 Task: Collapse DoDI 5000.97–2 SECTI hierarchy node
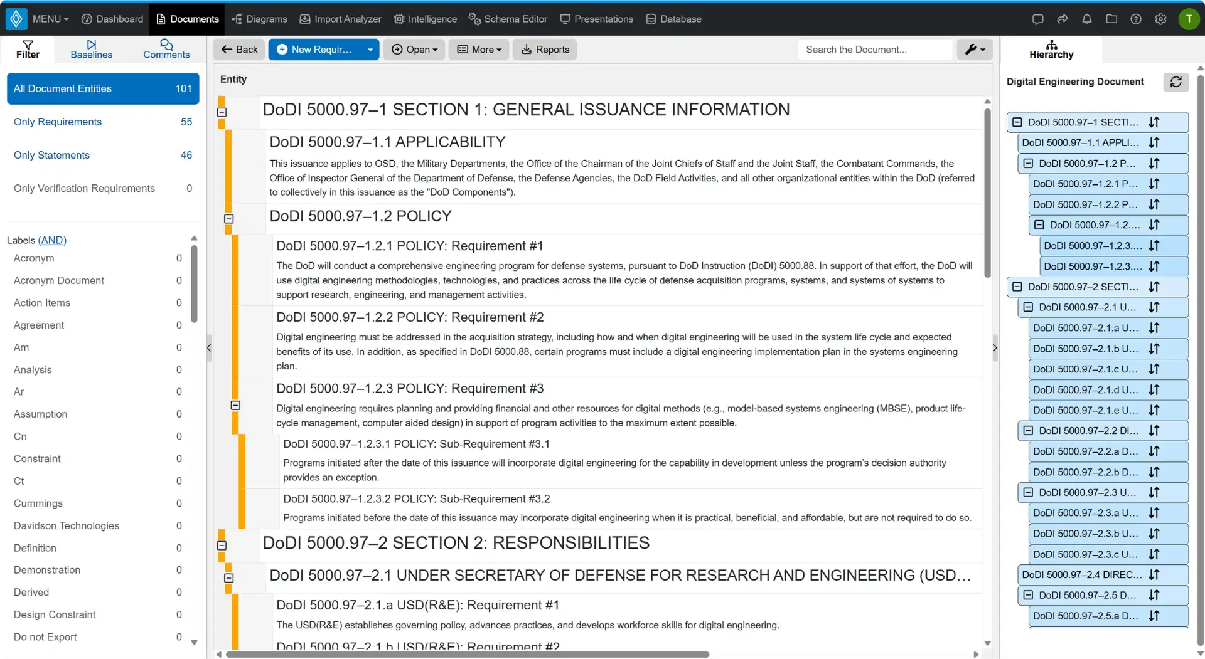tap(1017, 287)
